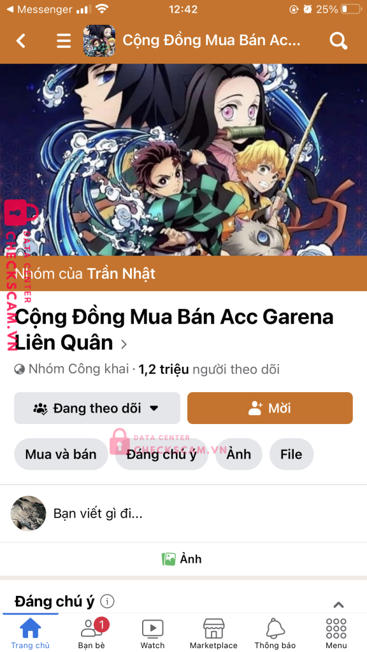Open the hamburger menu icon
The image size is (367, 652).
(x=64, y=41)
